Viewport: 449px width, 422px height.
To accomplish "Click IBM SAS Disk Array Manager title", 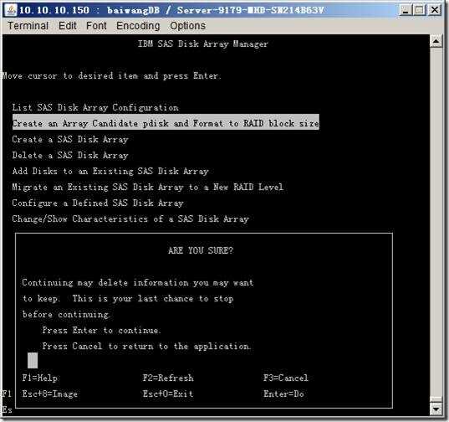I will (202, 44).
